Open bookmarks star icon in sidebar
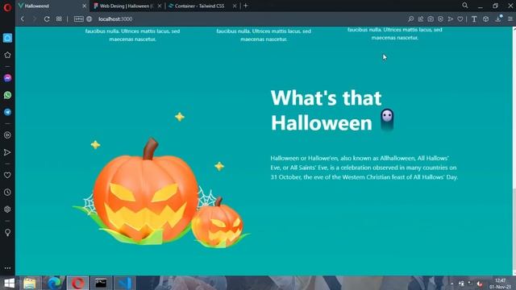The height and width of the screenshot is (290, 516). (x=7, y=55)
